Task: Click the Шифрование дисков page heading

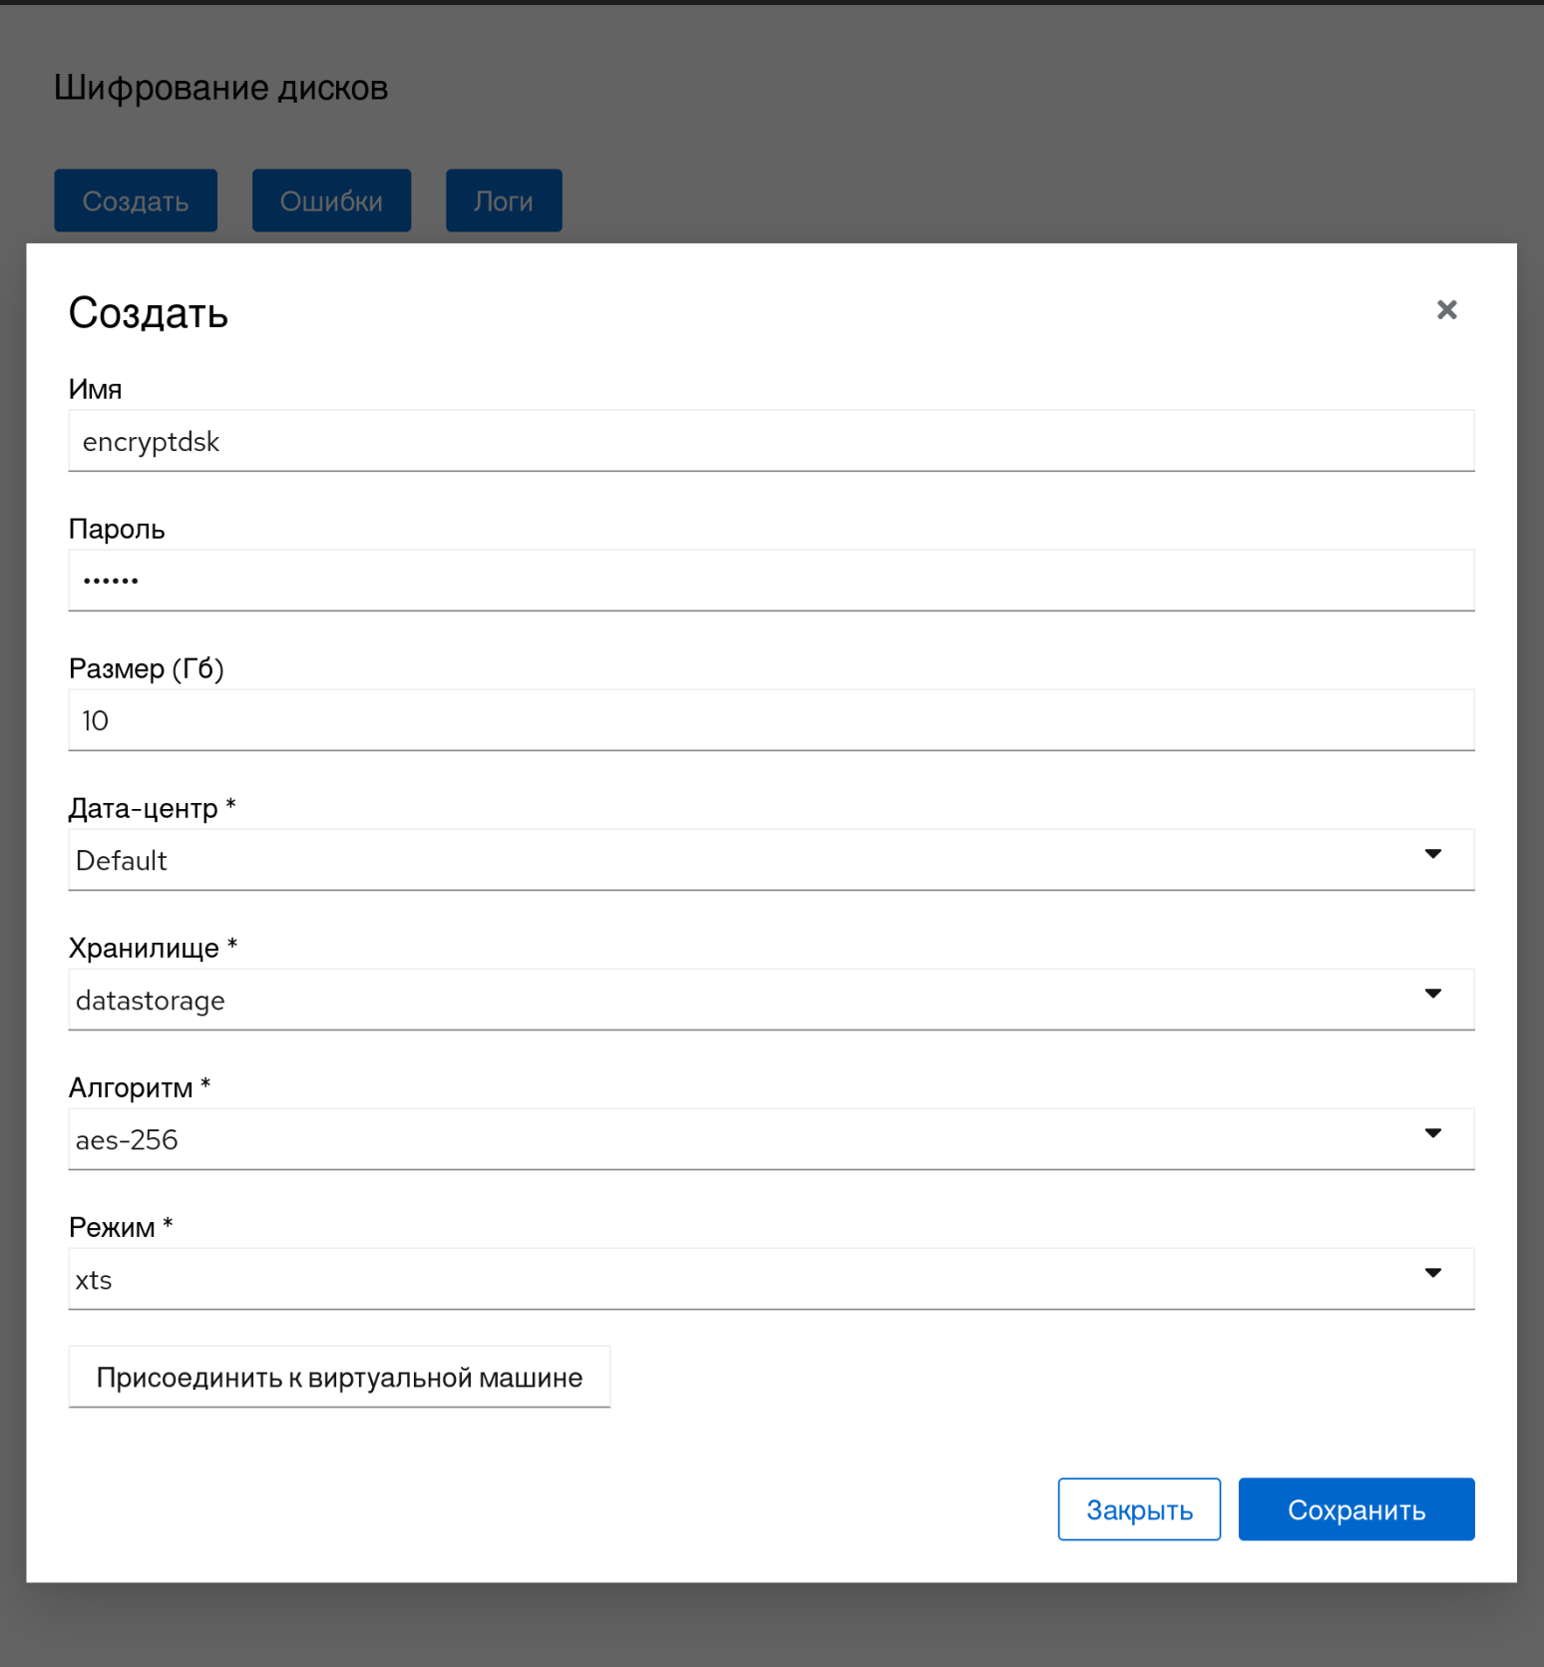Action: [x=220, y=88]
